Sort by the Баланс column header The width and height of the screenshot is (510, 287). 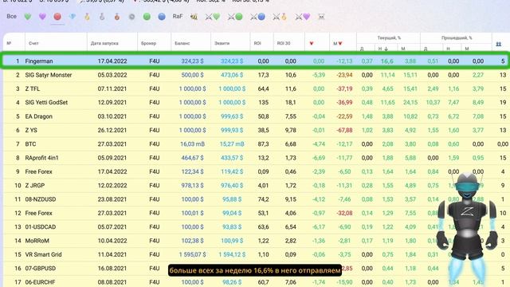point(182,43)
